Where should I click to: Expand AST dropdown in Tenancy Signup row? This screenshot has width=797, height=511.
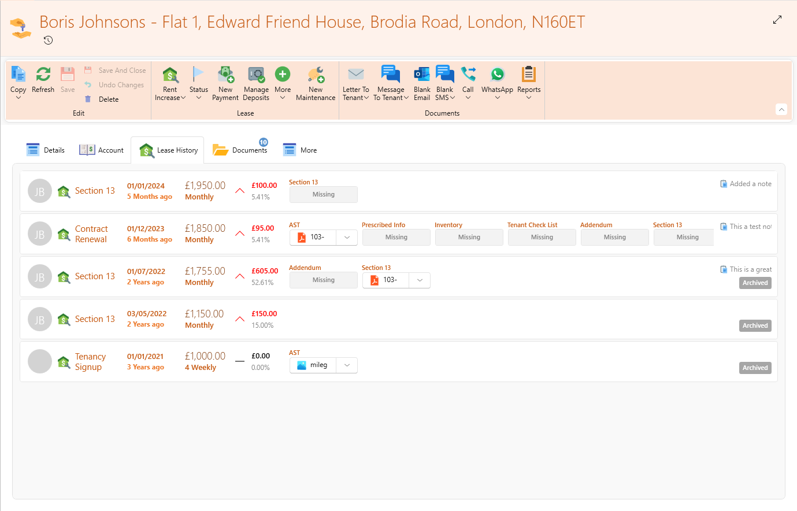[347, 365]
